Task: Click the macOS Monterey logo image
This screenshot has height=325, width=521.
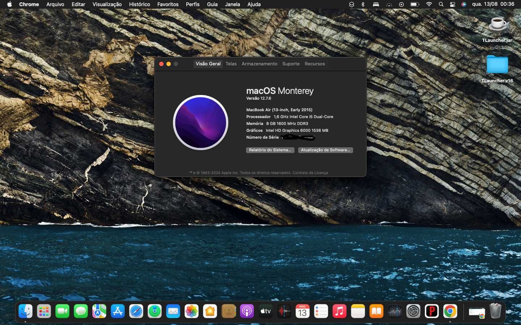Action: pyautogui.click(x=200, y=122)
